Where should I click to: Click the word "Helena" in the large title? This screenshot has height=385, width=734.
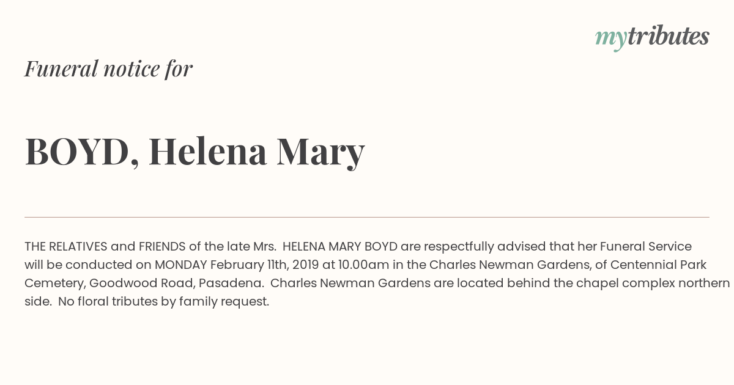(207, 151)
